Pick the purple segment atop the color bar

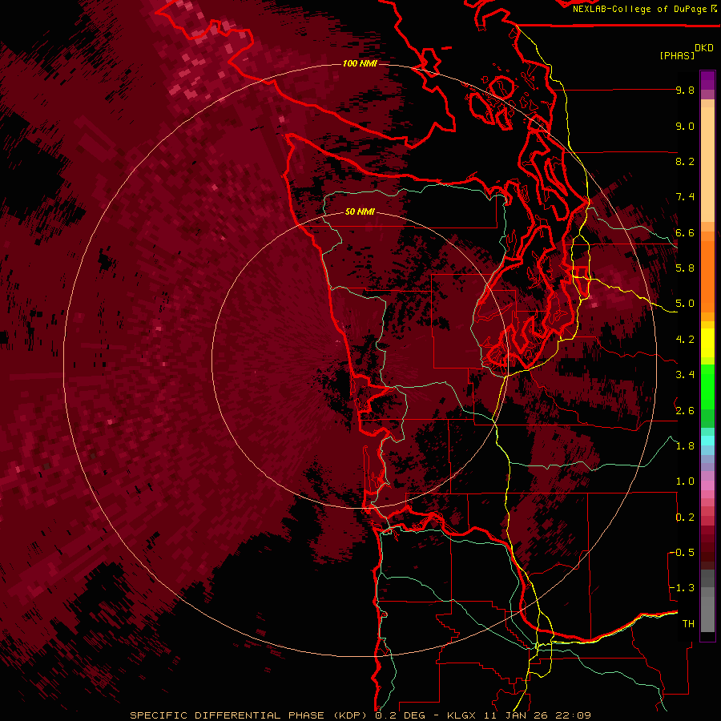[x=707, y=80]
